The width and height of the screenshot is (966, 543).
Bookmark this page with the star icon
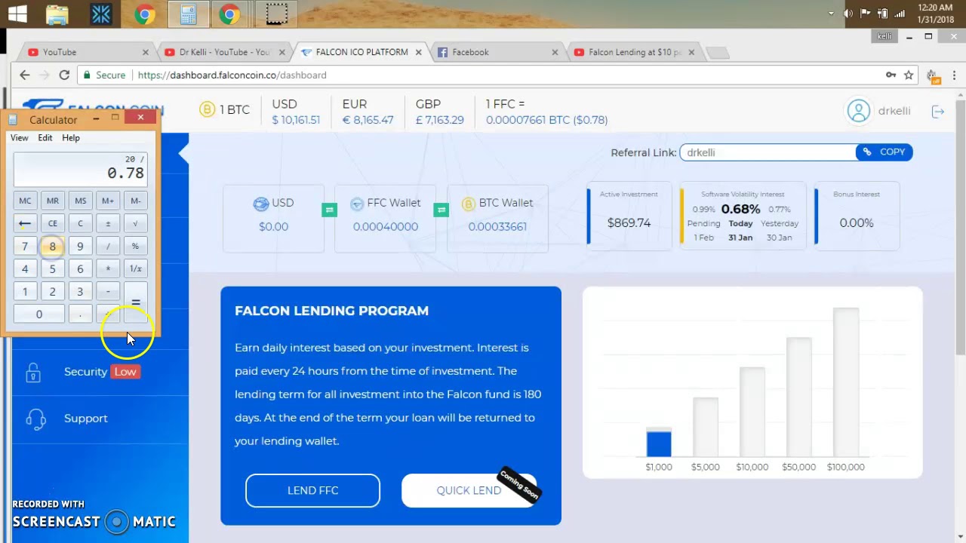[909, 75]
